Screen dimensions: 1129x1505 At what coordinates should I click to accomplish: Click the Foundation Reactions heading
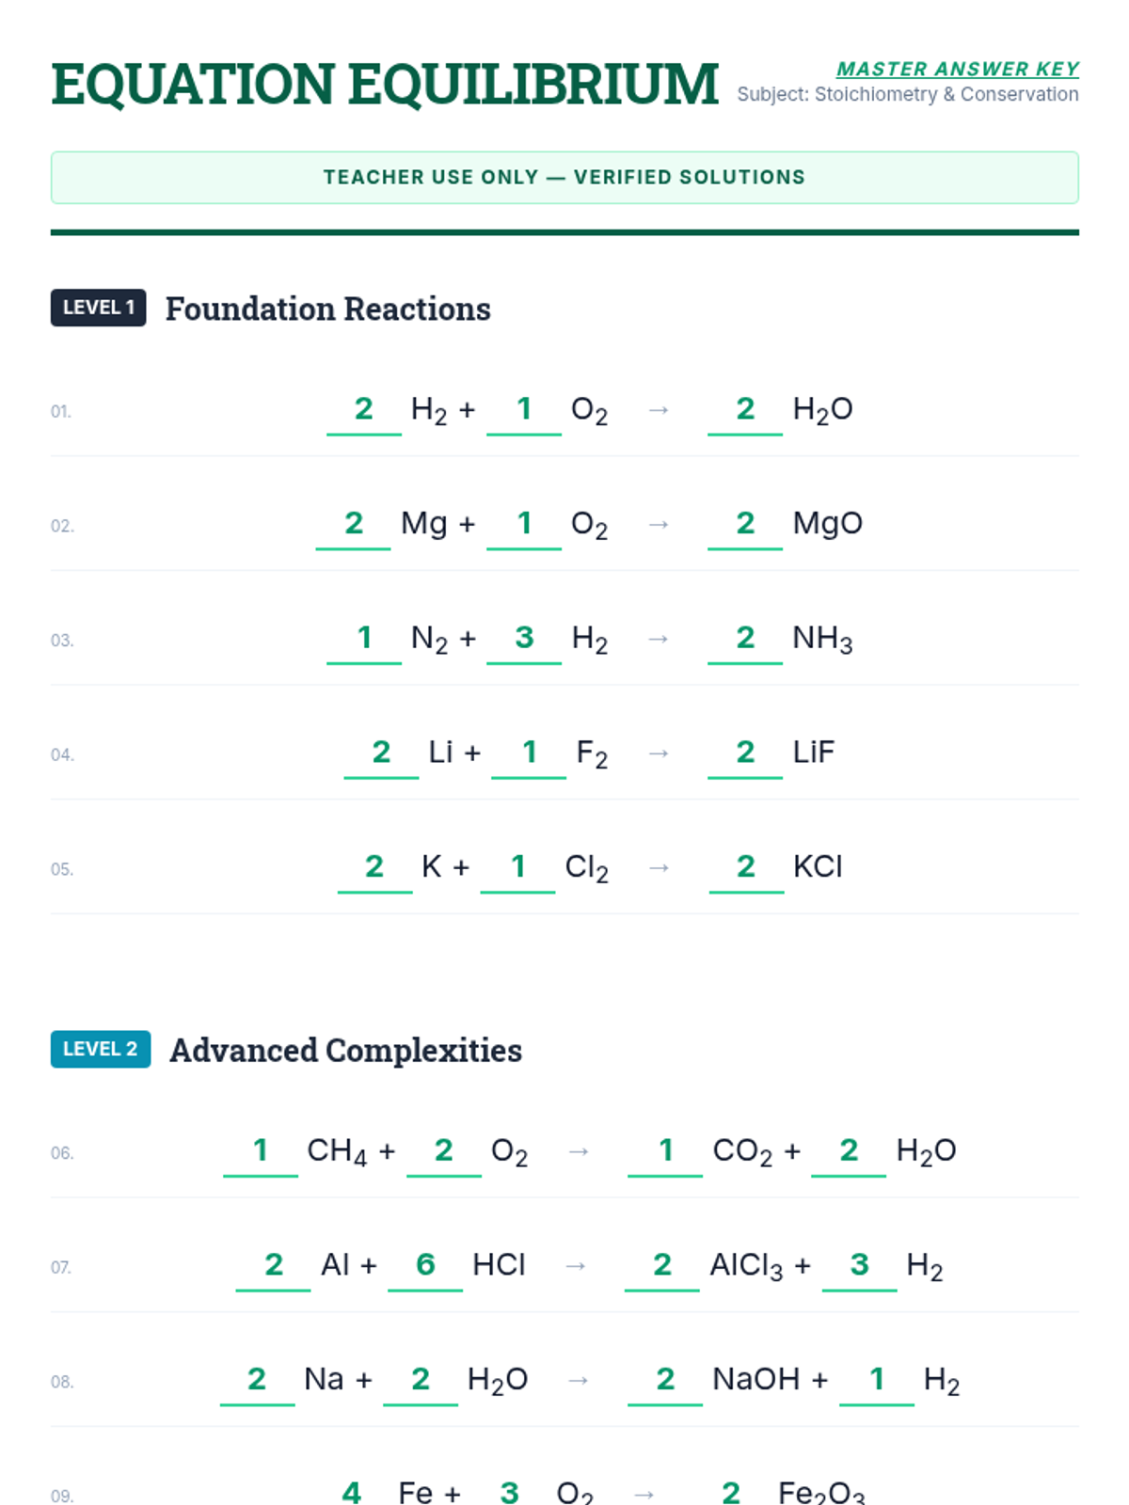point(327,309)
